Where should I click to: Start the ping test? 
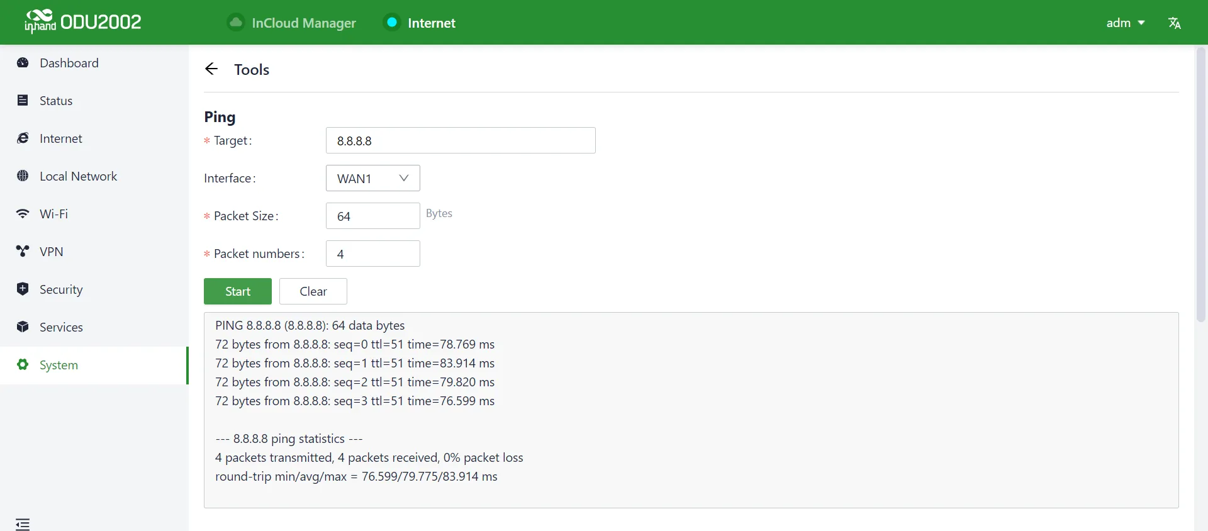238,291
